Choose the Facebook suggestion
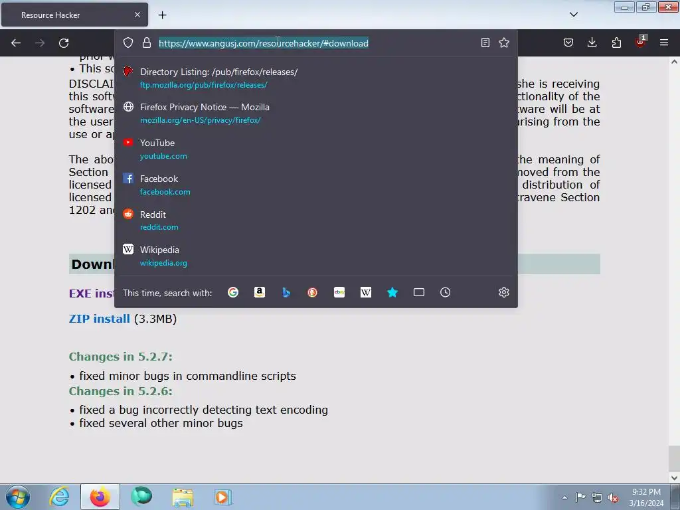Viewport: 680px width, 510px height. (316, 185)
